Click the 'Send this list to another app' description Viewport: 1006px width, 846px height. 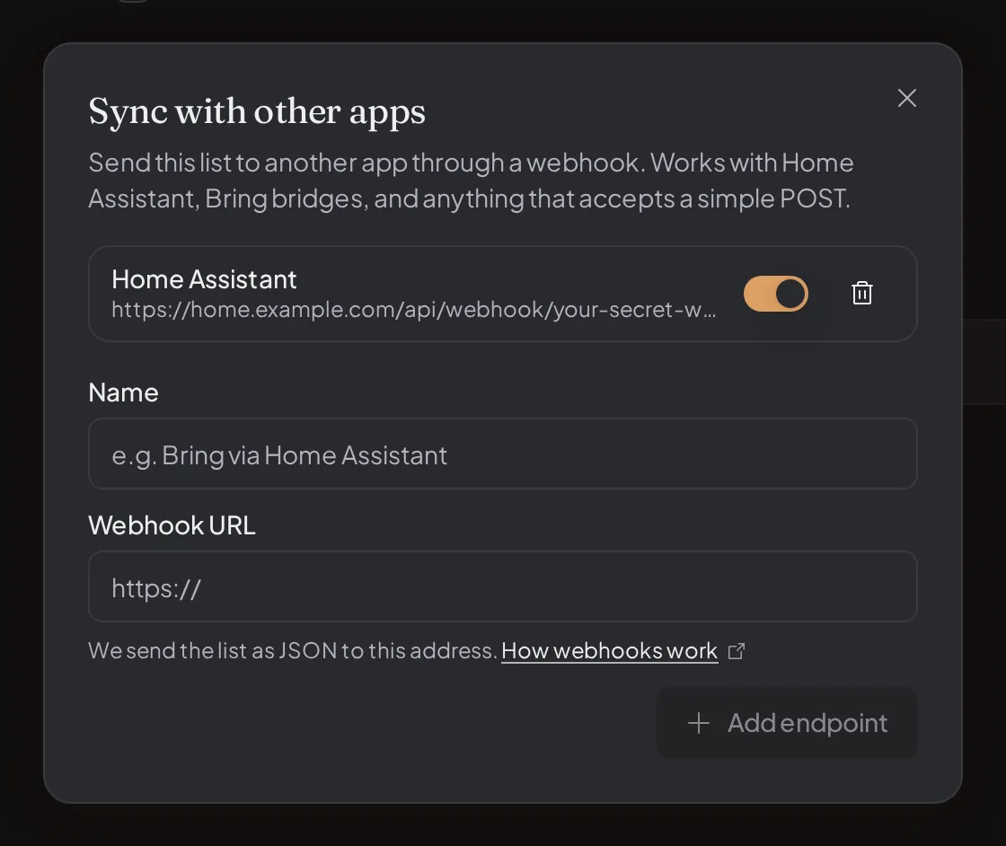pos(471,181)
